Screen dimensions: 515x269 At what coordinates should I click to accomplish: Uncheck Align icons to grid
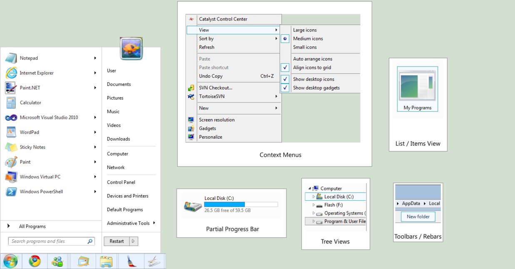pos(285,67)
